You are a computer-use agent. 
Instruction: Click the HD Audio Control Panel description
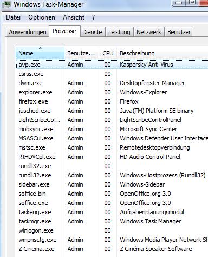click(150, 157)
